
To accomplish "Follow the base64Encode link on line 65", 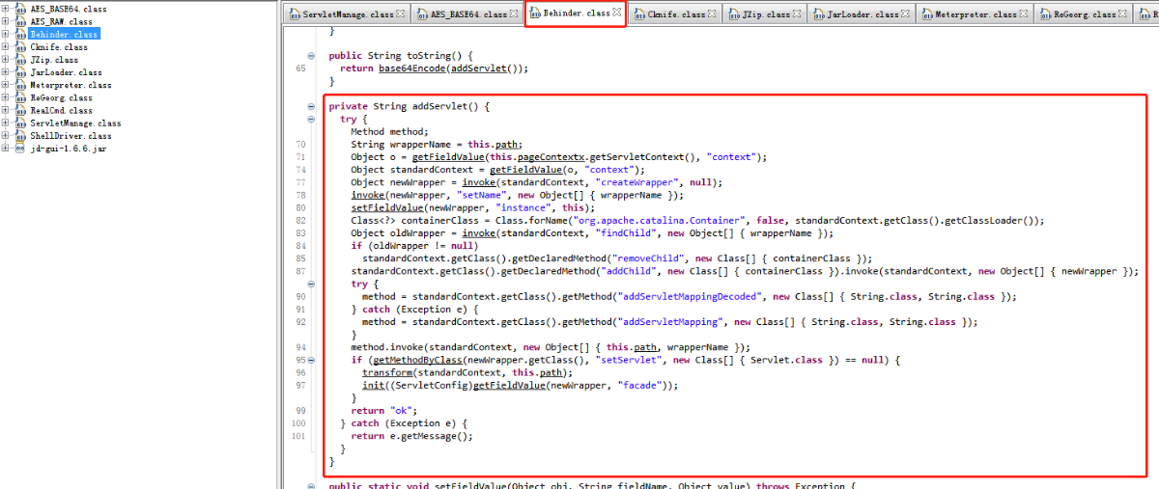I will (413, 68).
